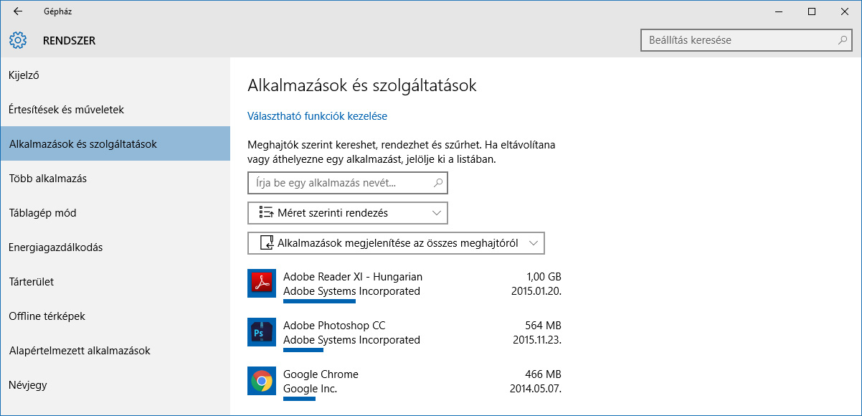Click magnifier icon in settings search box
This screenshot has height=416, width=862.
pos(843,40)
